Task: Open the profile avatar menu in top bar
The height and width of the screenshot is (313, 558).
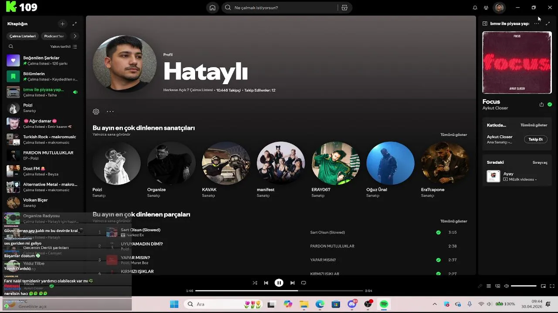Action: point(500,7)
